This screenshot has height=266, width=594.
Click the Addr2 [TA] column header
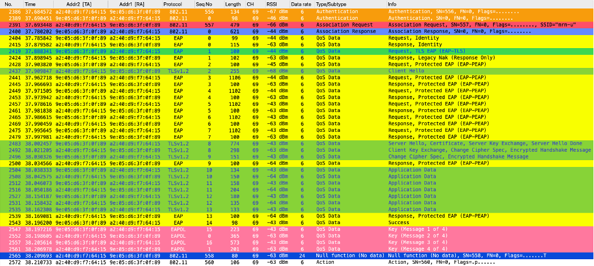[78, 4]
